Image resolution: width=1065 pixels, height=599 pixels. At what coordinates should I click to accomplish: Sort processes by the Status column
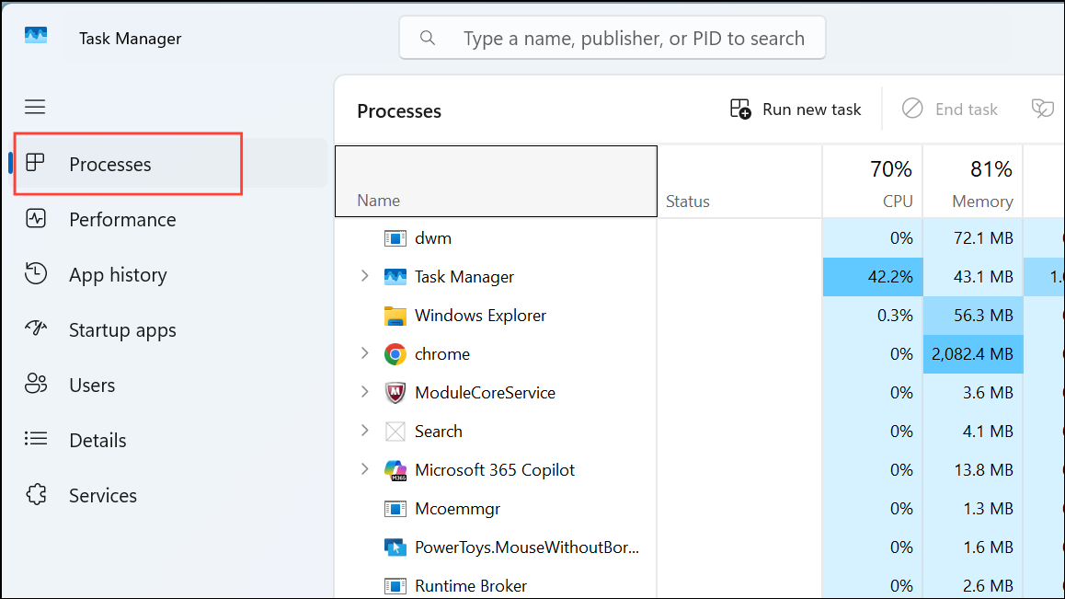pos(739,181)
